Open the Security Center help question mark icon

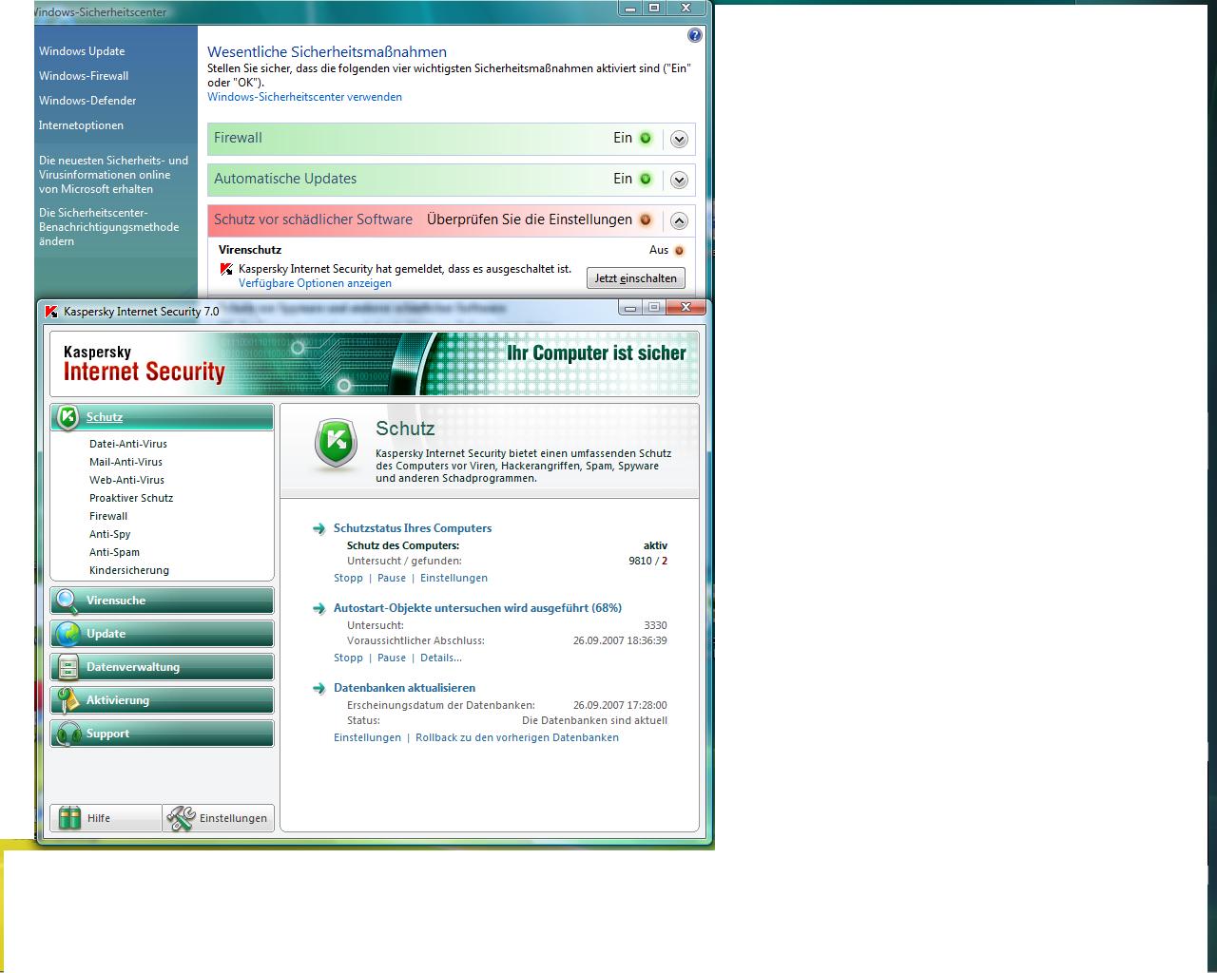(x=695, y=35)
